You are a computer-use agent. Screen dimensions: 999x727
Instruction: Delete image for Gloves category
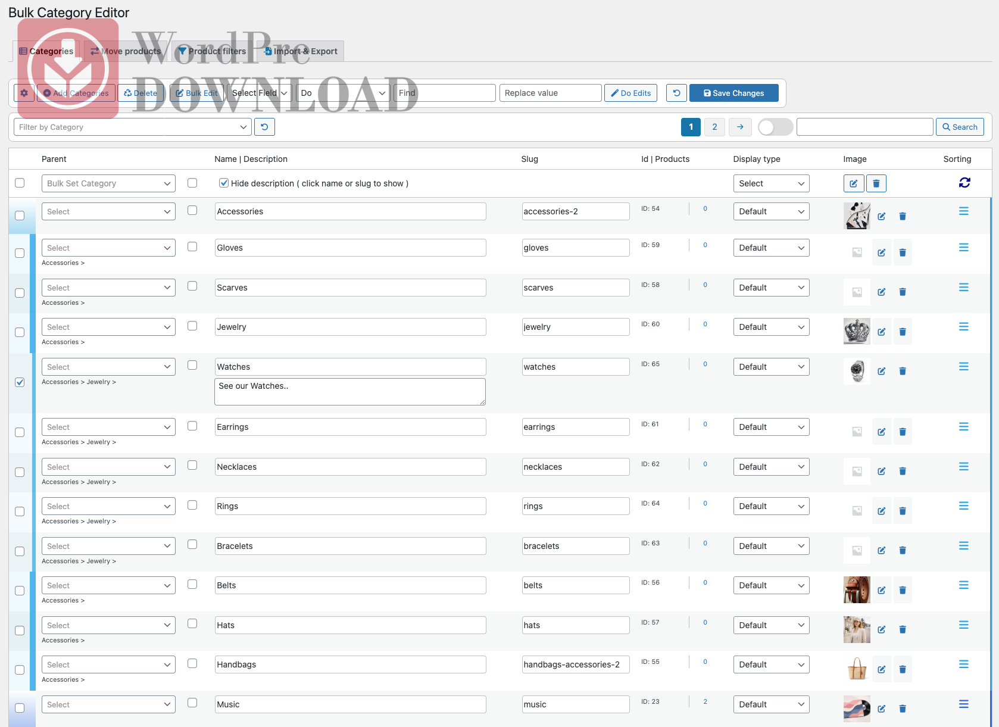[903, 252]
